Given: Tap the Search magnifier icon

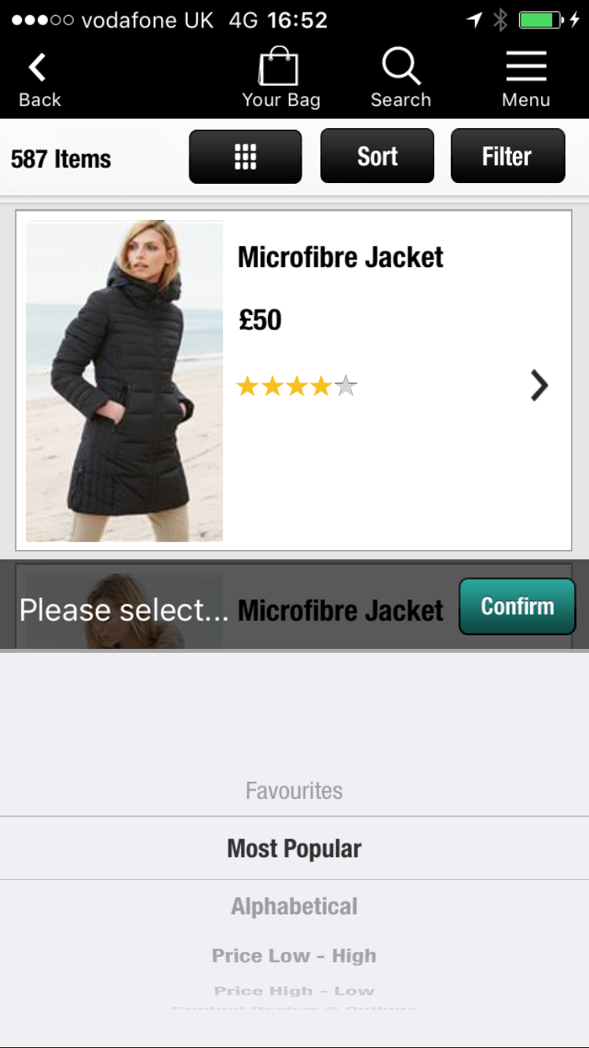Looking at the screenshot, I should point(401,67).
